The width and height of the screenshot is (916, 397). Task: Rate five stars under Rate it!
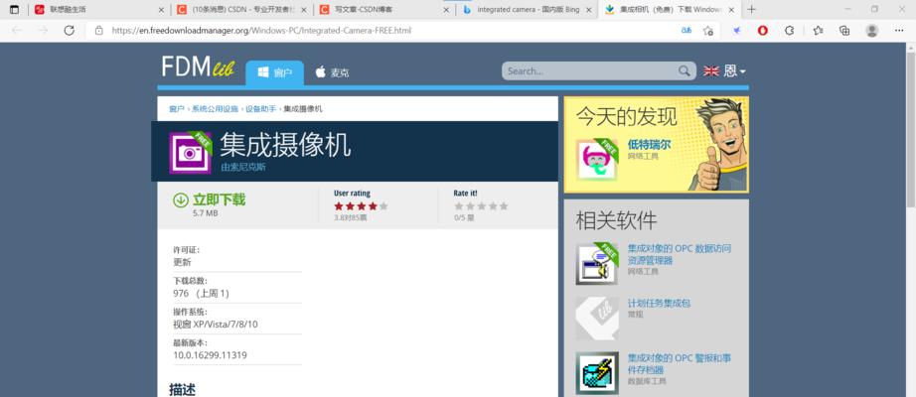point(504,206)
